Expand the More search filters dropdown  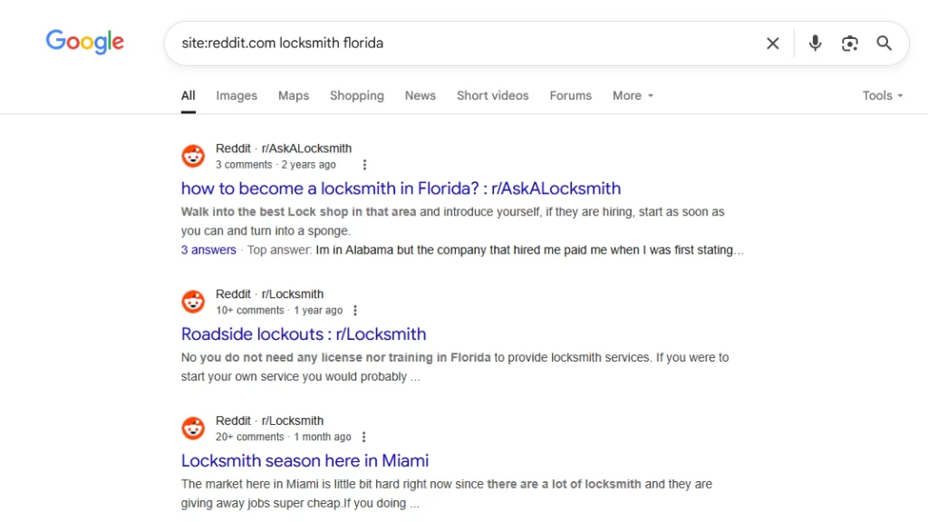[633, 95]
